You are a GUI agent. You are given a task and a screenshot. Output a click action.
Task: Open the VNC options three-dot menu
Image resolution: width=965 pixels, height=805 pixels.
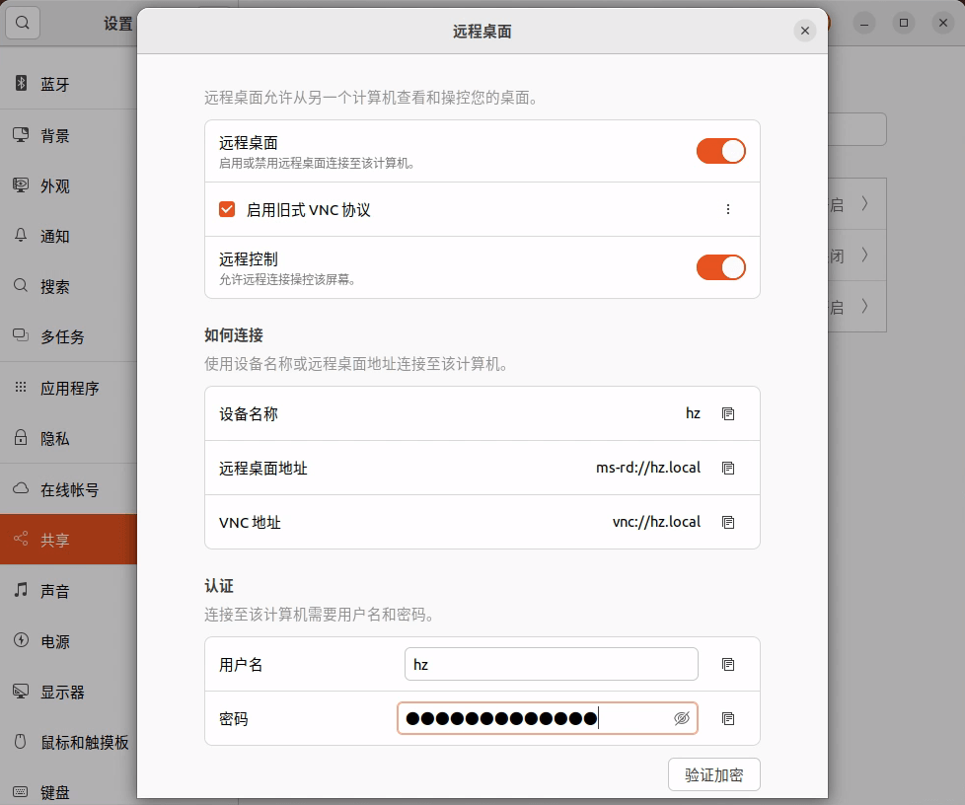click(727, 208)
